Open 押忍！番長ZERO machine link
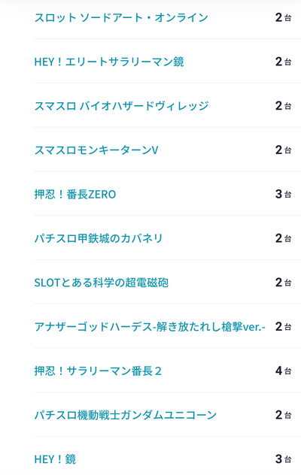Screen dimensions: 301x475 (x=75, y=194)
